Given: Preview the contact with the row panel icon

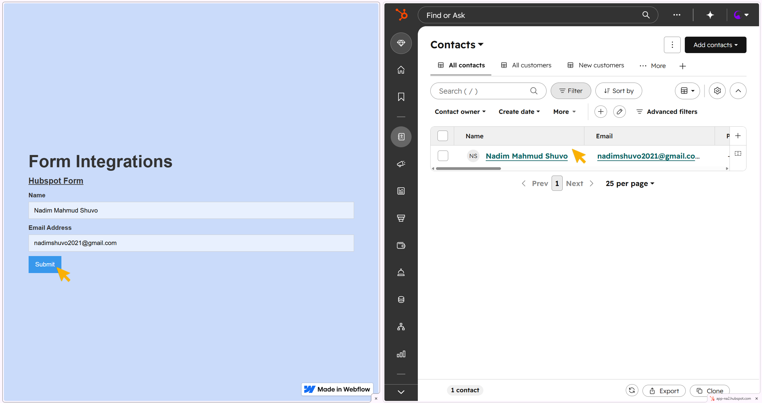Looking at the screenshot, I should pos(738,154).
